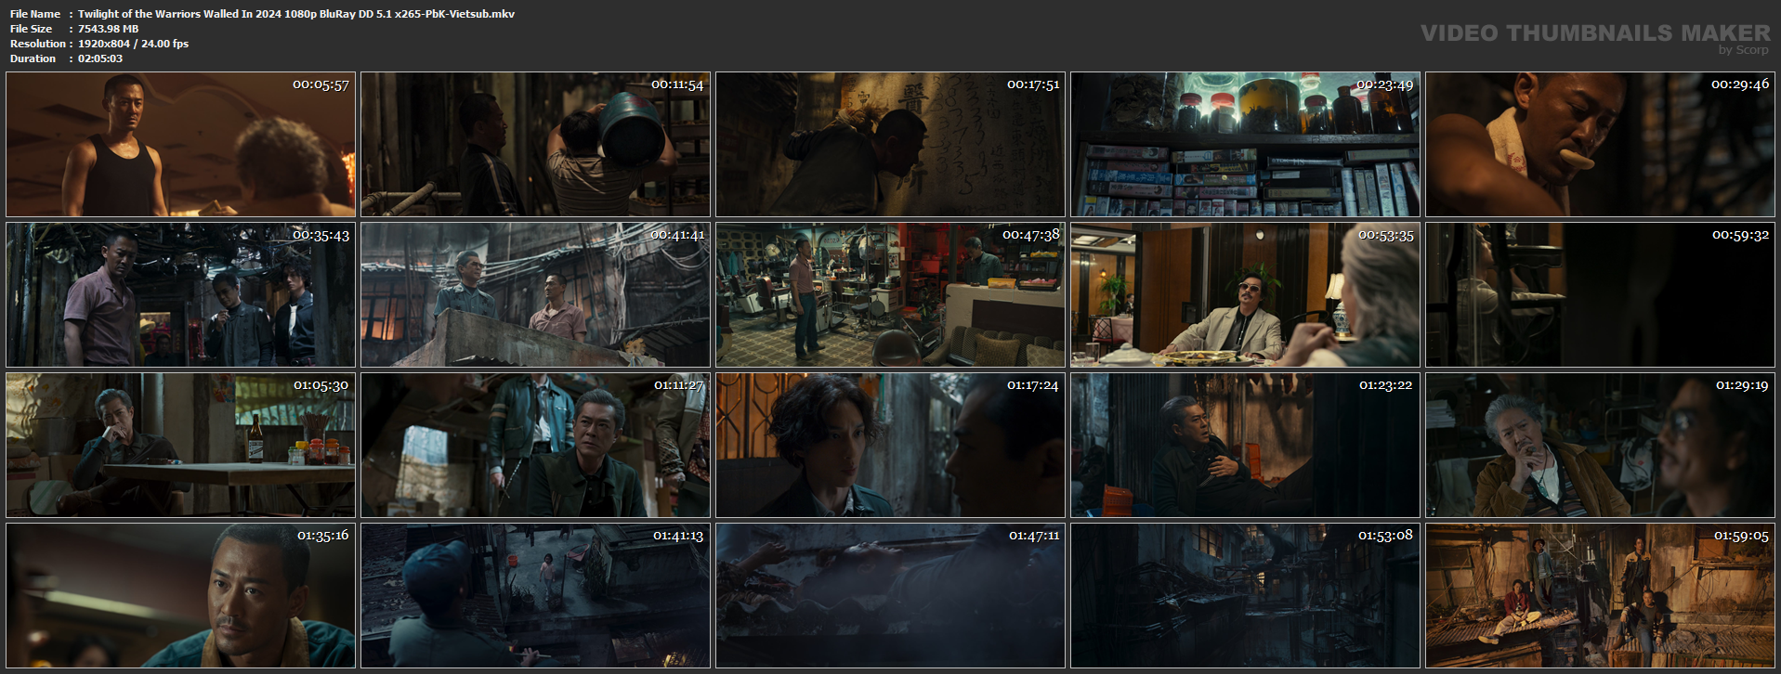Click the dark alley frame at 01:53:08
This screenshot has height=674, width=1781.
1245,595
